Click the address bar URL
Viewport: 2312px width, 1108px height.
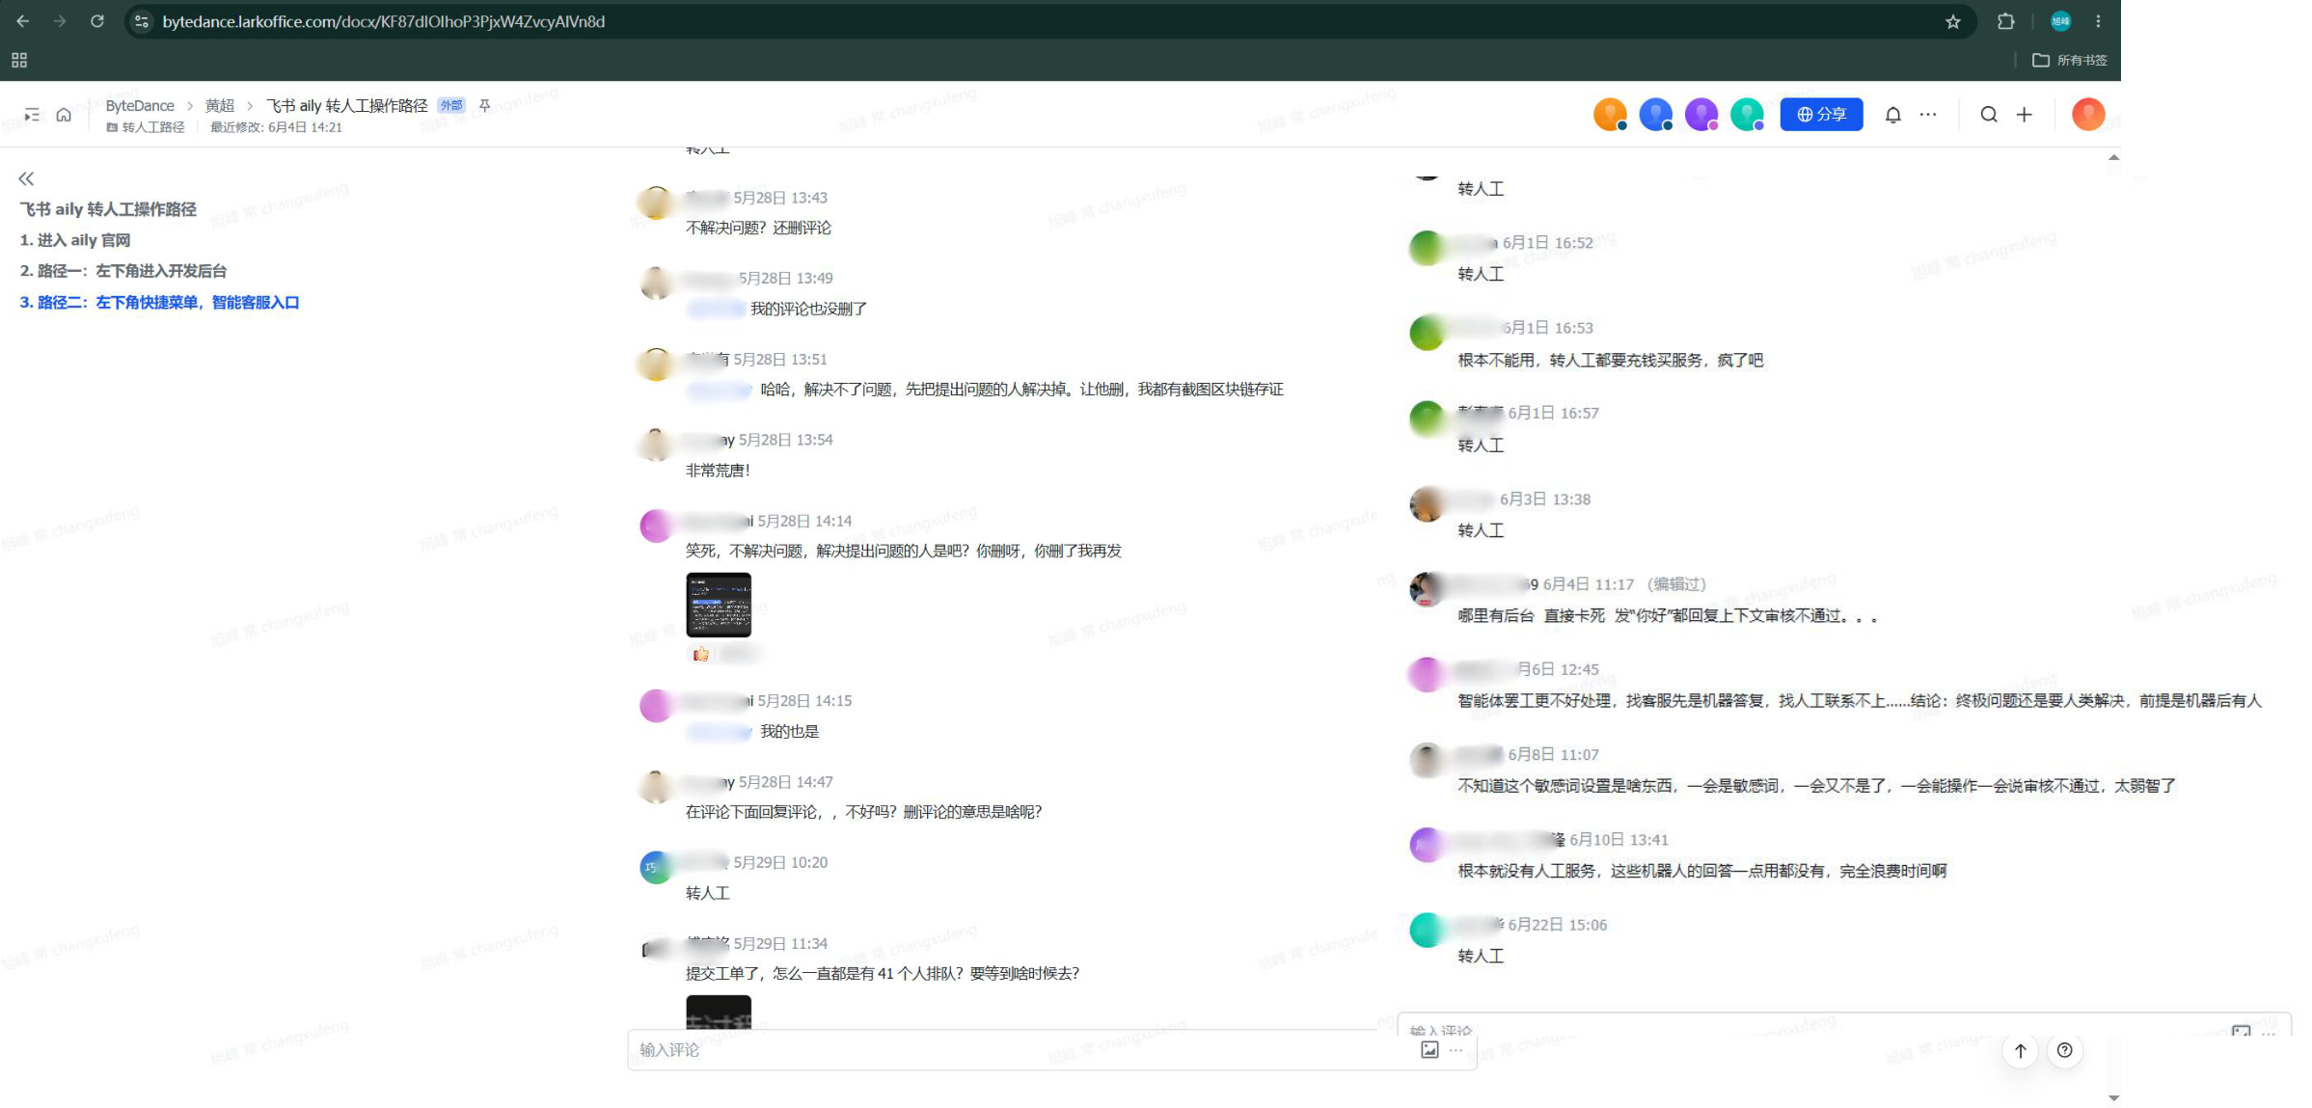384,21
